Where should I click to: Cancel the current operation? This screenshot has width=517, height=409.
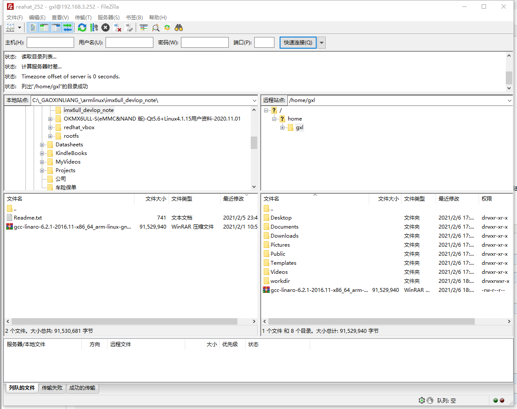click(106, 28)
